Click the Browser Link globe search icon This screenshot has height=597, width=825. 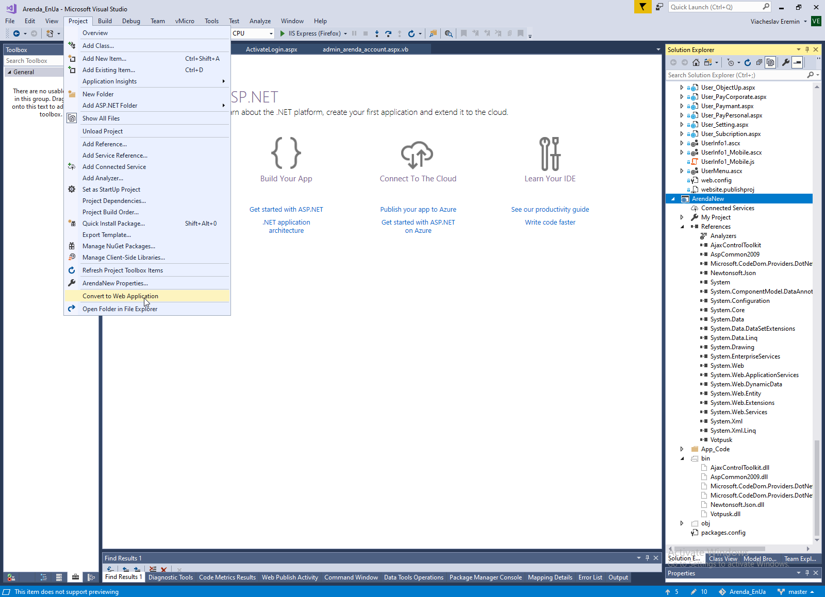(x=449, y=33)
